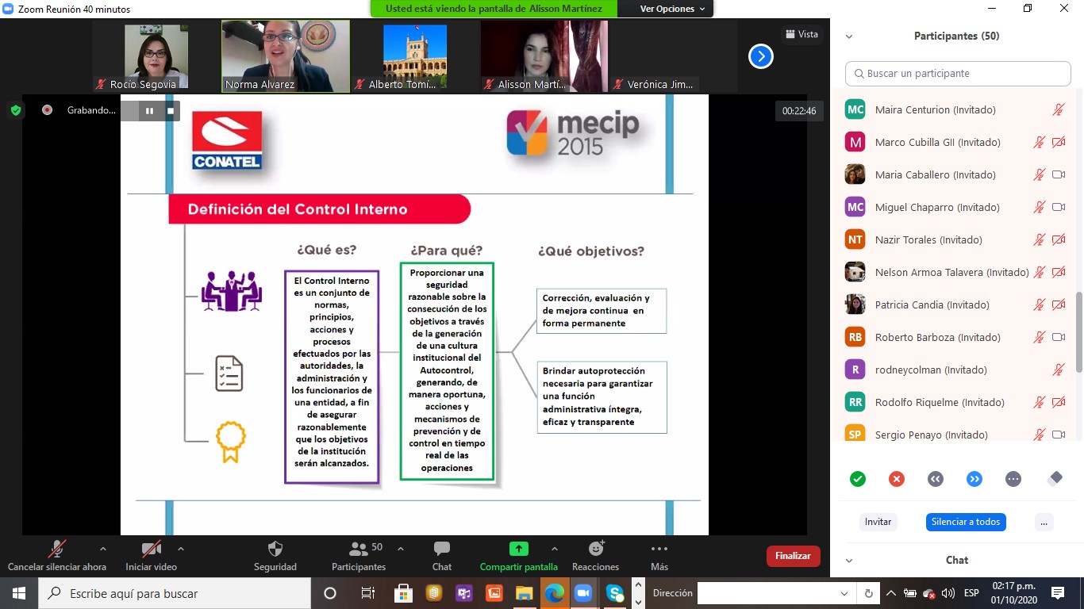Viewport: 1084px width, 609px height.
Task: Click the Windows search box Escribe aquí para buscar
Action: click(175, 593)
